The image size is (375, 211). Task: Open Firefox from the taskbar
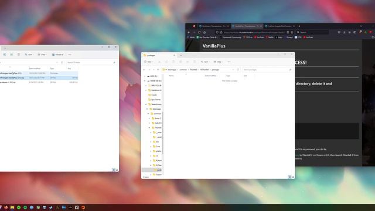6,207
